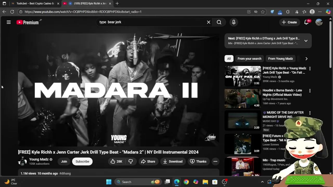Select From Young Madz chip
The width and height of the screenshot is (333, 187).
click(280, 59)
